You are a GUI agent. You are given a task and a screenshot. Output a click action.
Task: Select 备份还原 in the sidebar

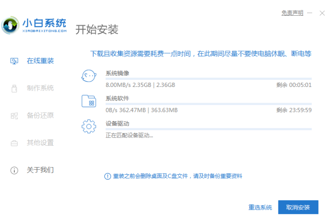[x=40, y=116]
